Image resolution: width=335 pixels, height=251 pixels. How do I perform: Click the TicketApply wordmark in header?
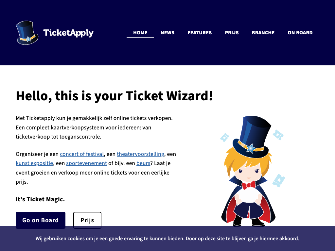[x=68, y=33]
